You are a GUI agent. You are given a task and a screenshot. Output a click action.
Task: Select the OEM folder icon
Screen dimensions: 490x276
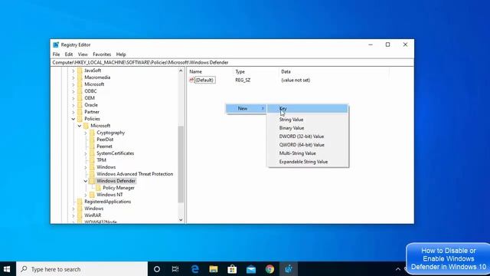(80, 98)
